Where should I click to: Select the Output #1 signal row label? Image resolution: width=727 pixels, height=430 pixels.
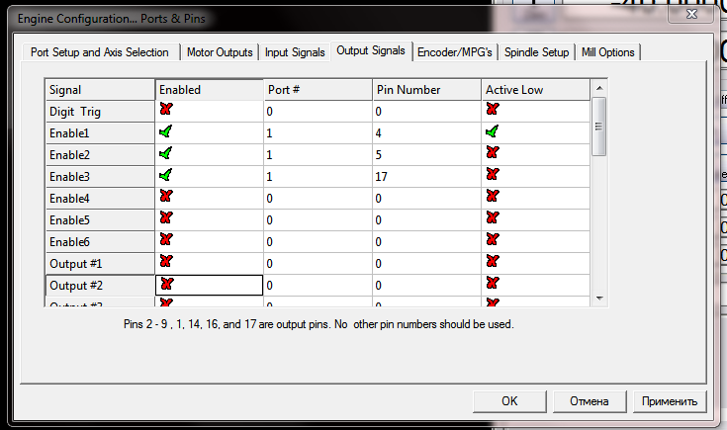click(x=100, y=264)
